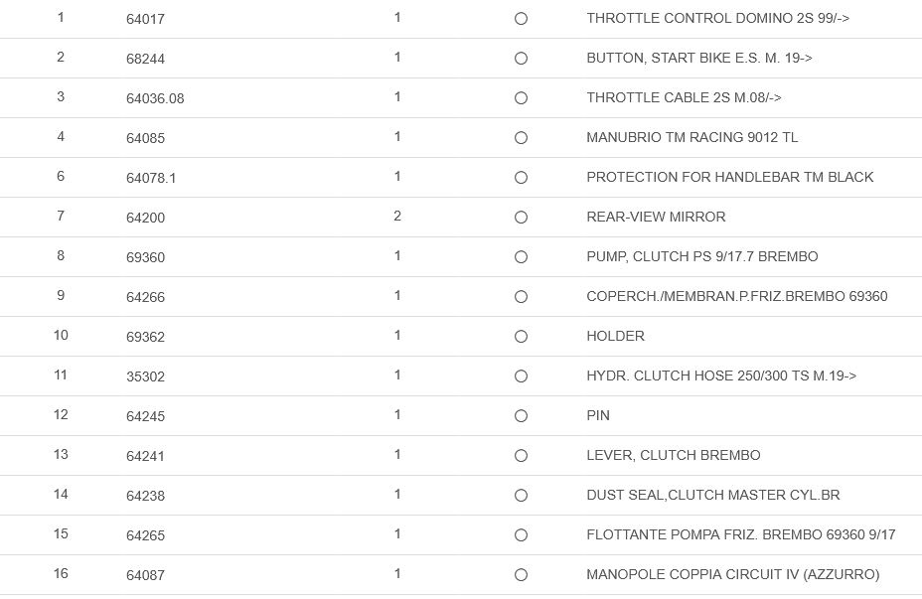The width and height of the screenshot is (922, 599).
Task: Choose the HOLDER row radio circle
Action: tap(521, 337)
